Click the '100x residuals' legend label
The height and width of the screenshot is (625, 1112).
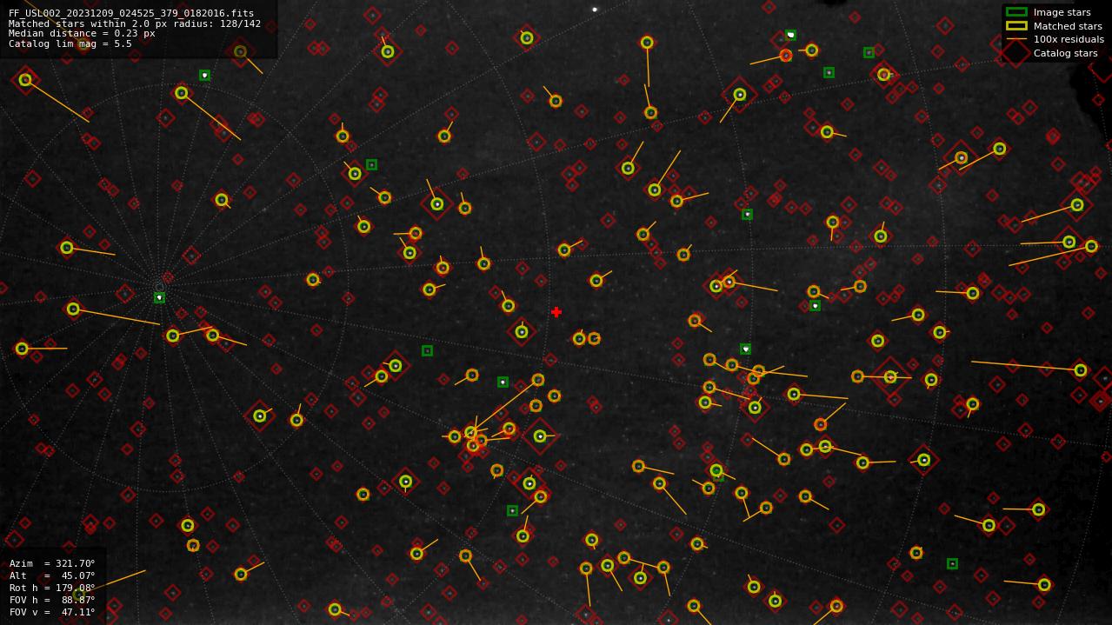click(x=1069, y=39)
